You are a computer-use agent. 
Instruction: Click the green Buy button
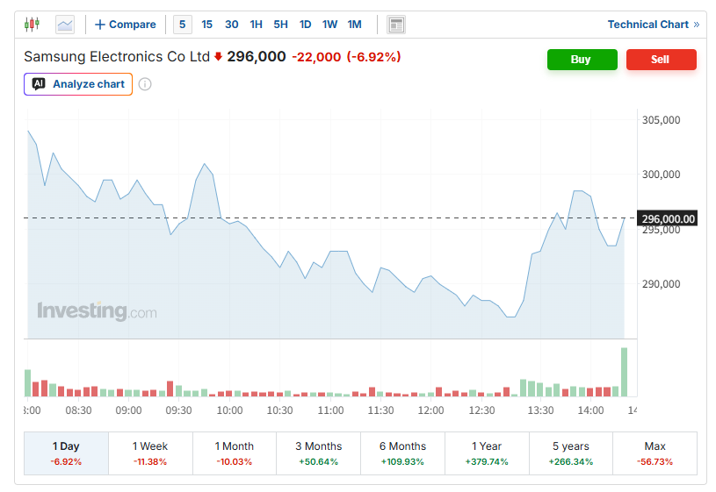582,60
